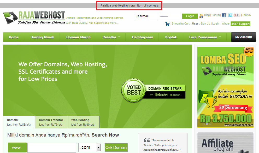
Task: Open the Twitter page icon
Action: [230, 15]
